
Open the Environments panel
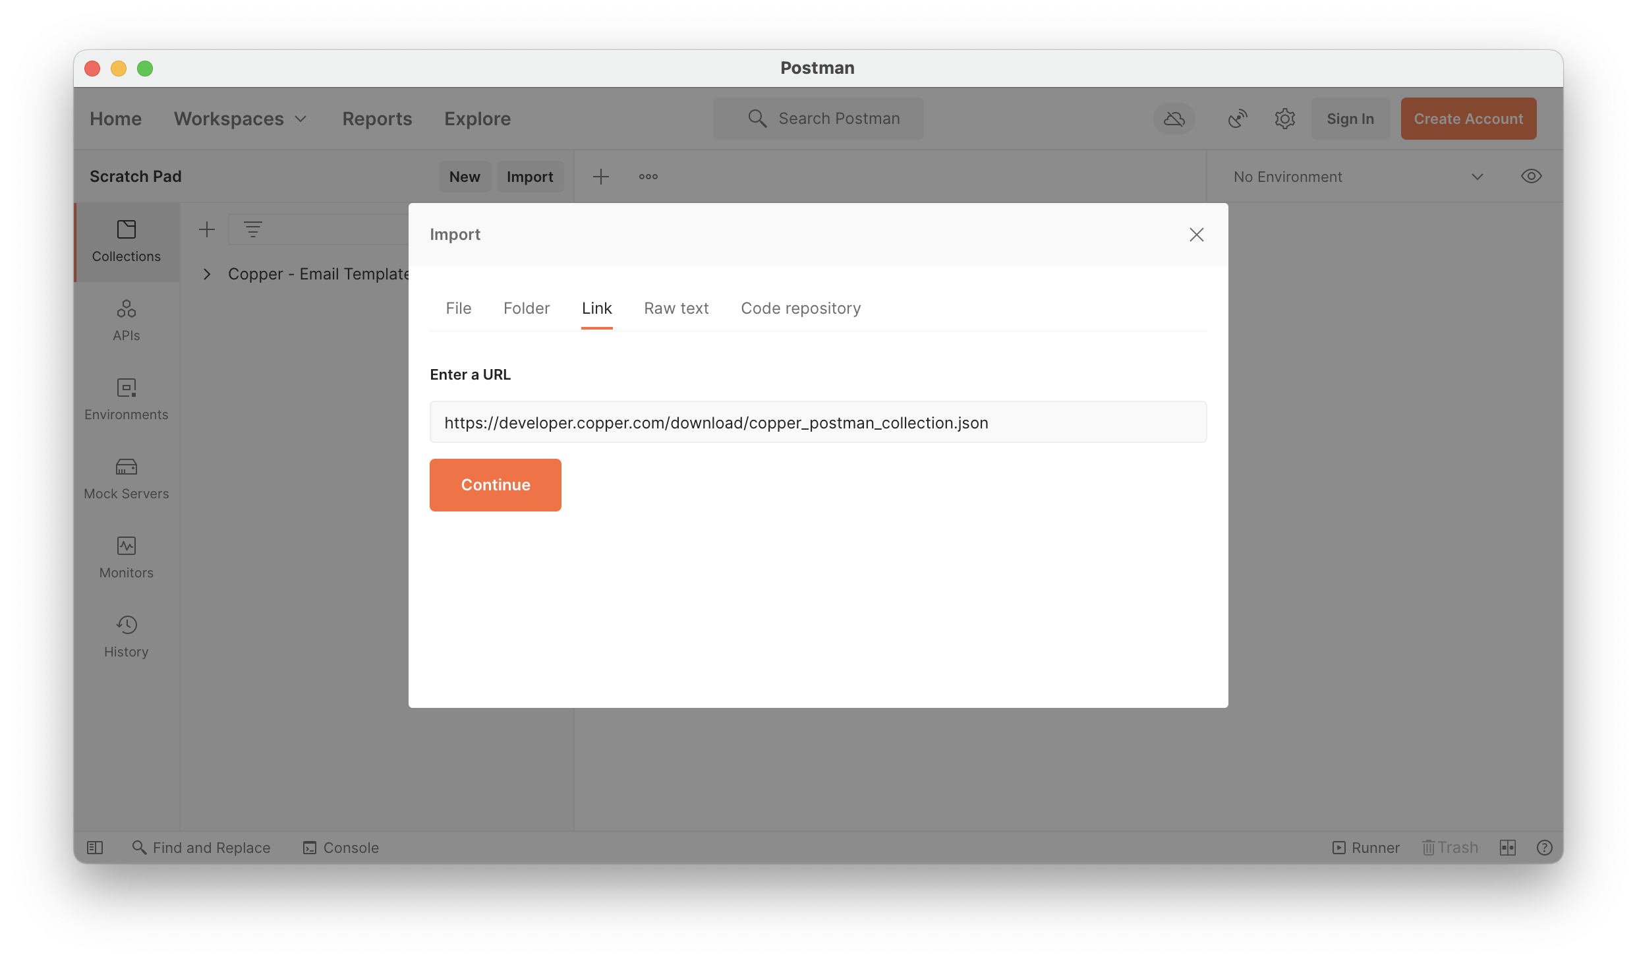click(126, 399)
